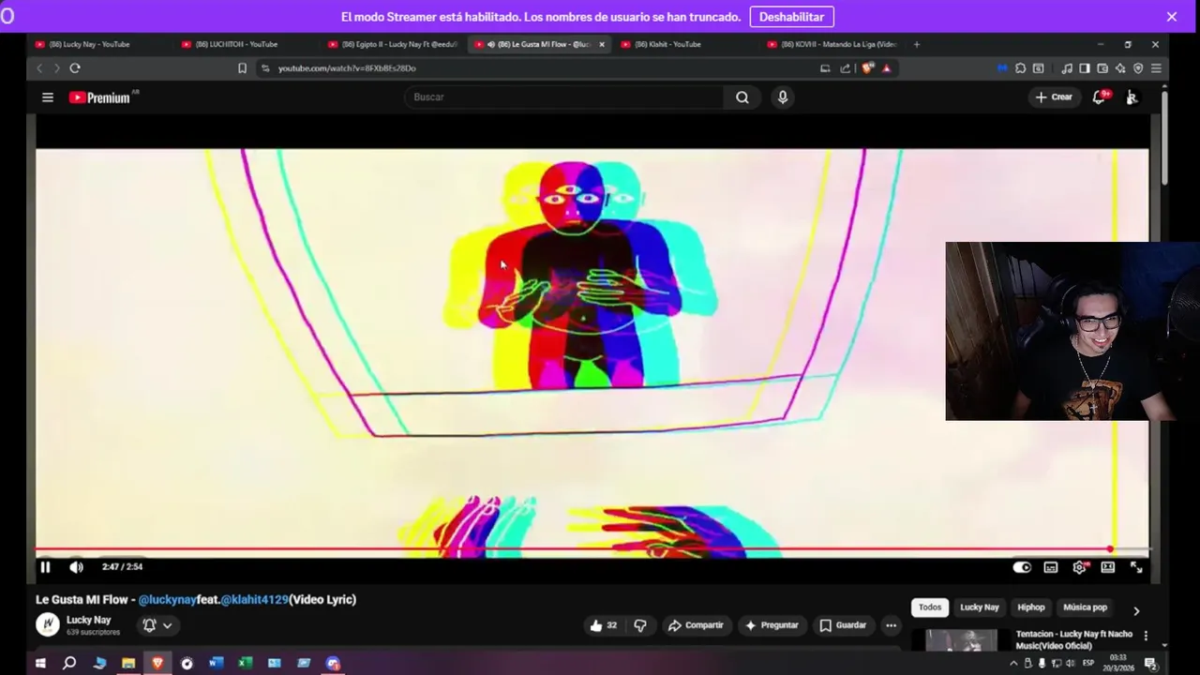Select the Lucky Nay filter chip

pos(980,607)
